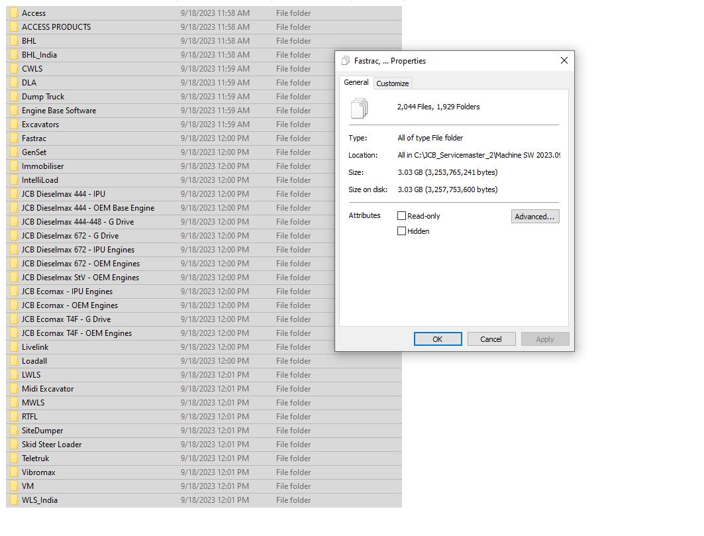Click the Skid Steer Loader folder icon
The image size is (704, 536).
coord(15,445)
